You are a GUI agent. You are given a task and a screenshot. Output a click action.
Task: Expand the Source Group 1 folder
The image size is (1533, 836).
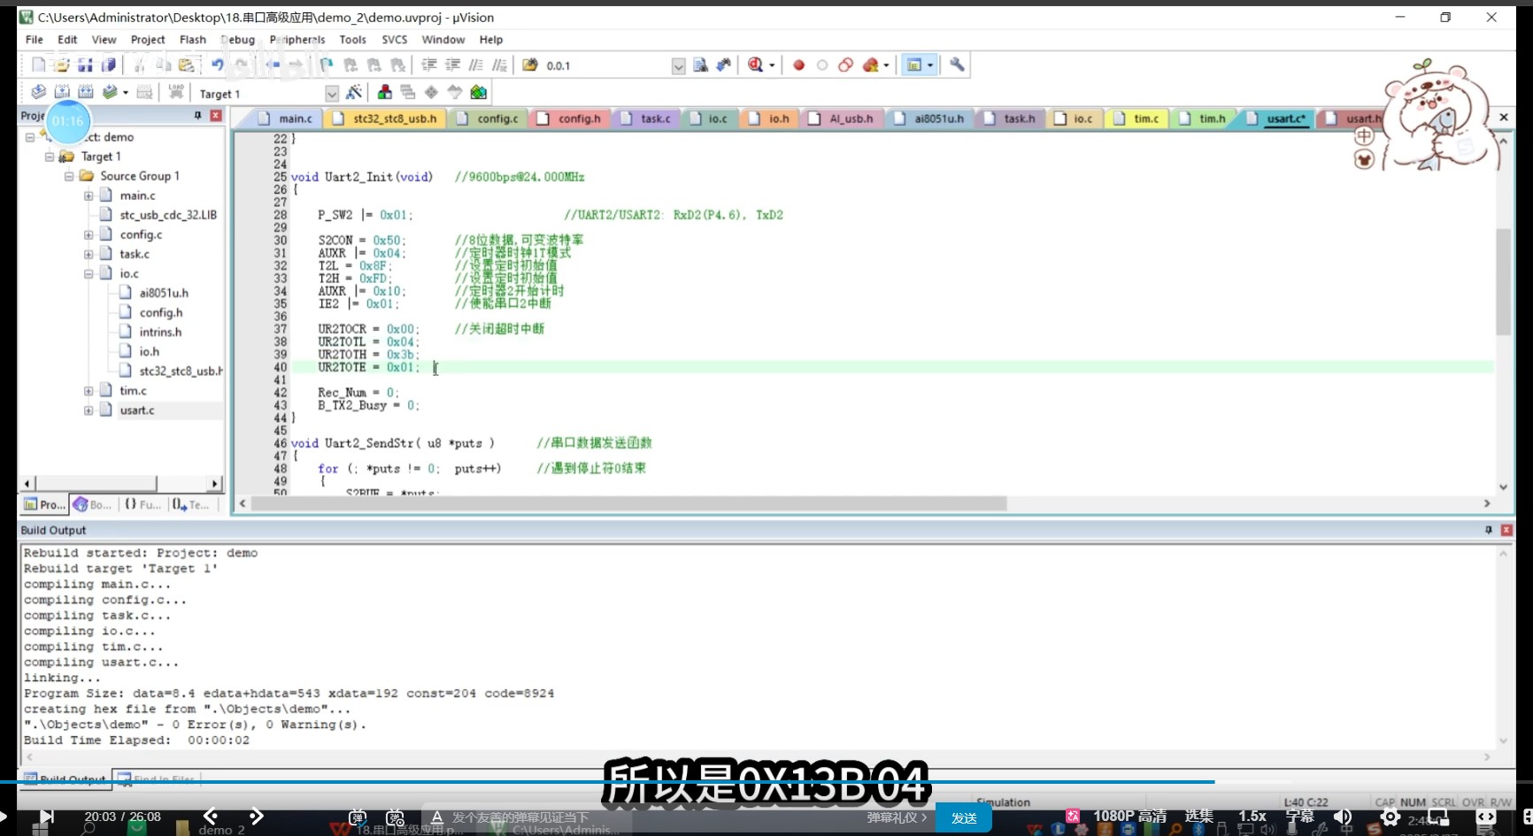(x=68, y=175)
